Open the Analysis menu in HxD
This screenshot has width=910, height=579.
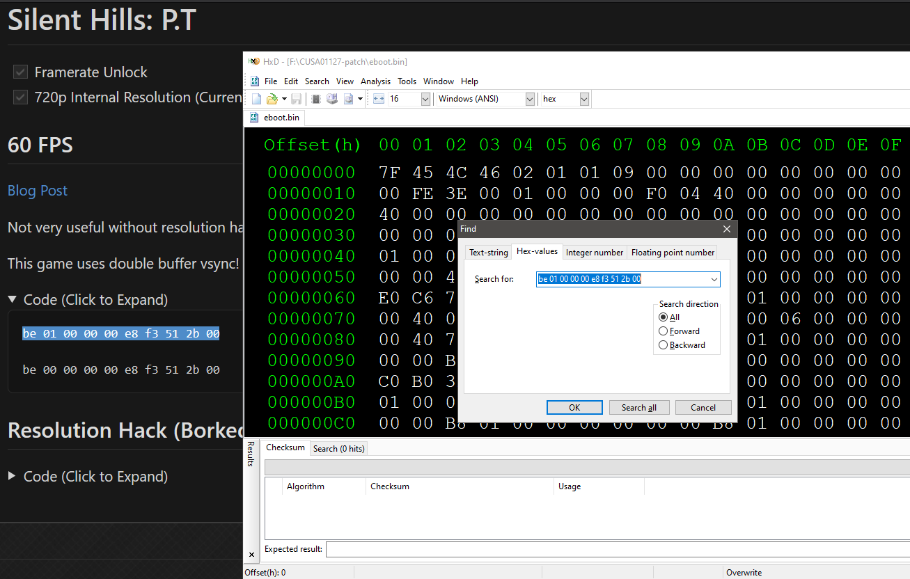[x=375, y=81]
